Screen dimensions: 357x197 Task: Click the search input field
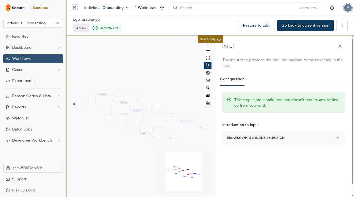[x=245, y=8]
